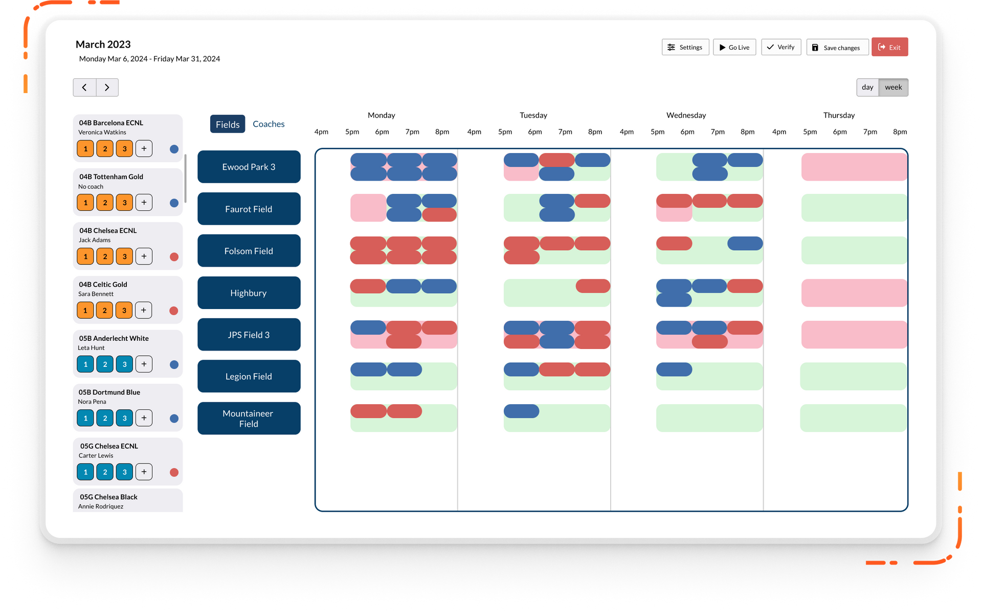Click the add team button for 05B Anderlecht White
Image resolution: width=982 pixels, height=612 pixels.
144,364
